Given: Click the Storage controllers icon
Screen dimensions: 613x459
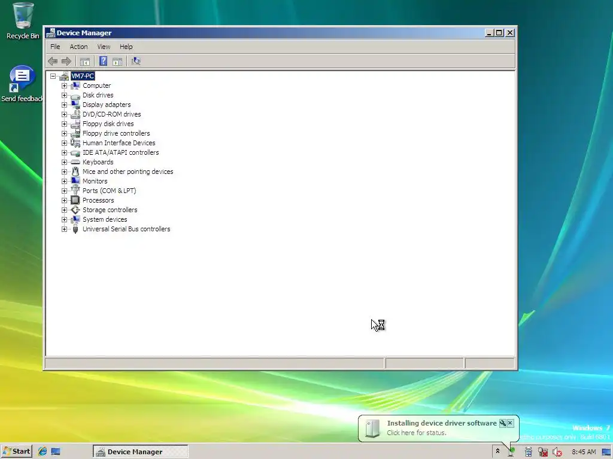Looking at the screenshot, I should 75,210.
